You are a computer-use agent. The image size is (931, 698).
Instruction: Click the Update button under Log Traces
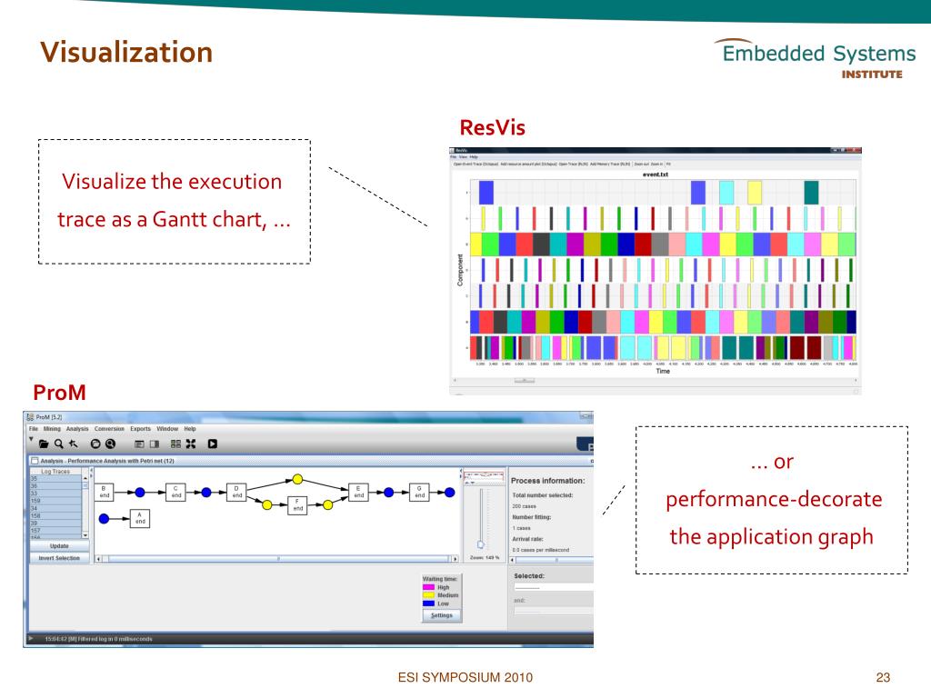click(59, 545)
